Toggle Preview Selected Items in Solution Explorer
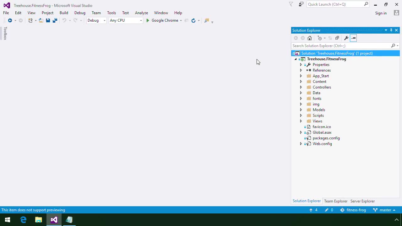Viewport: 402px width, 226px height. pos(353,38)
